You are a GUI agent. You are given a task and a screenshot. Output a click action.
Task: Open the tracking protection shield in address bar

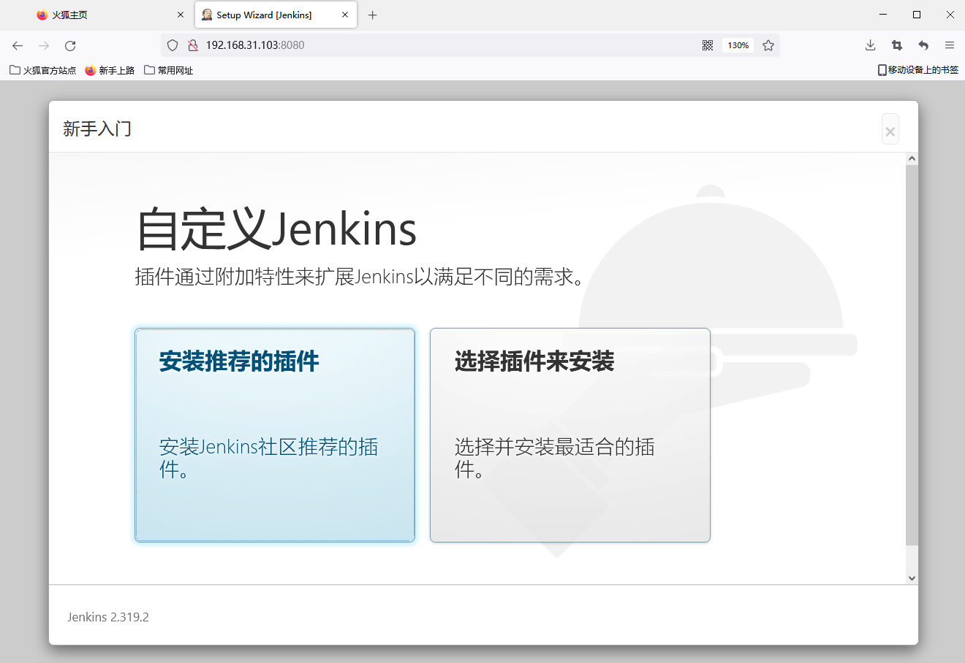click(172, 45)
